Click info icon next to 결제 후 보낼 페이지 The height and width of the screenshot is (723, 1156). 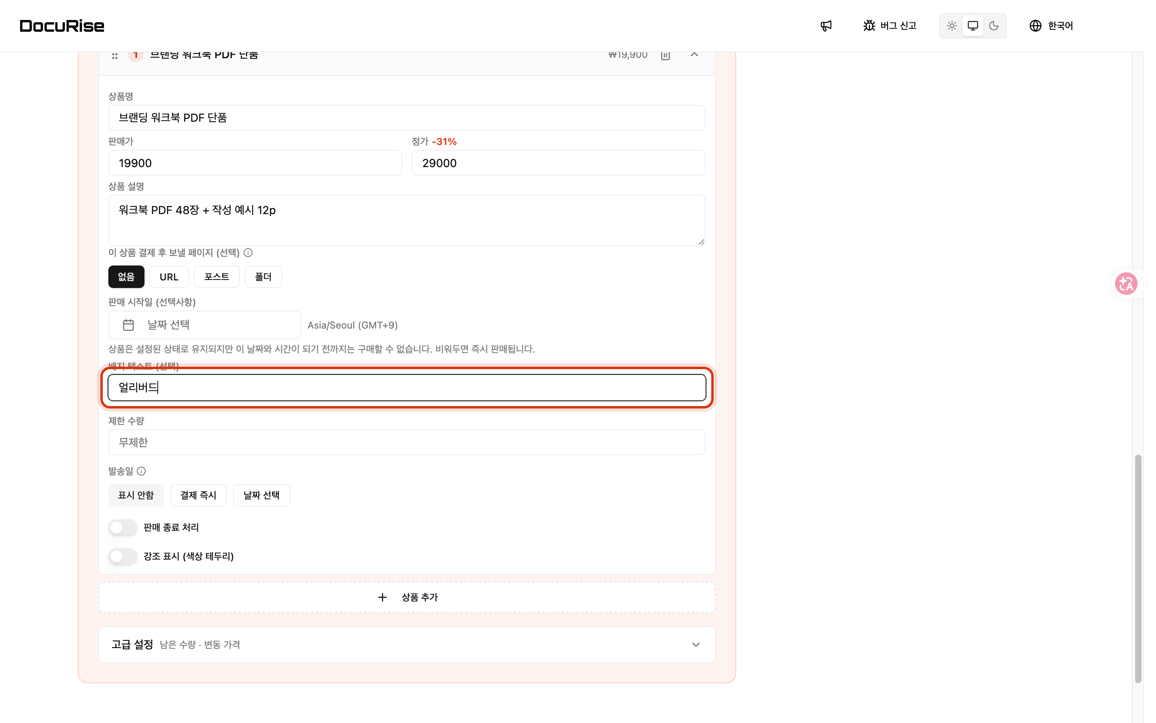tap(248, 253)
